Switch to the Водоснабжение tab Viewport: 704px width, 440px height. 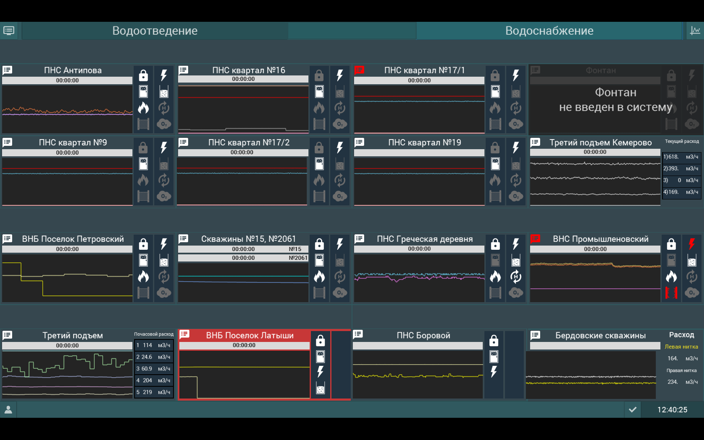pyautogui.click(x=549, y=31)
